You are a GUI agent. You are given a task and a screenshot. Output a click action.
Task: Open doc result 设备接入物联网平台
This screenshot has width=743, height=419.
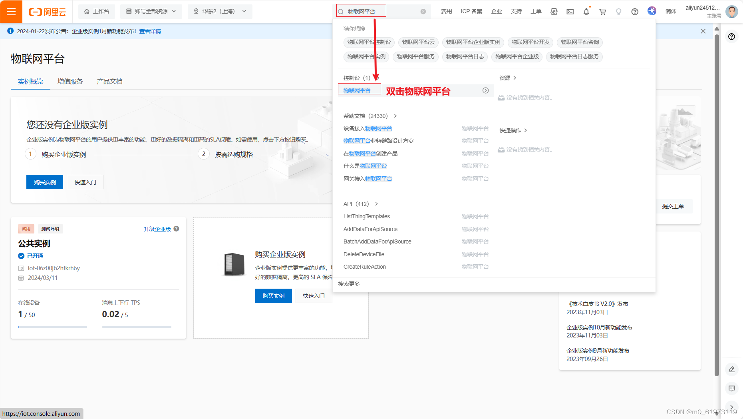[368, 128]
